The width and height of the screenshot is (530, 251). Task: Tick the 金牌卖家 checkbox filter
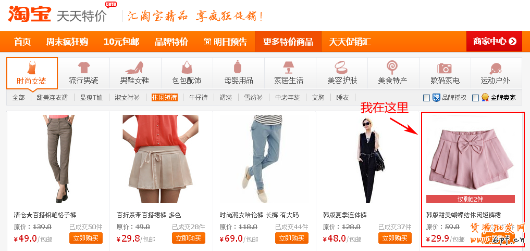tap(476, 98)
